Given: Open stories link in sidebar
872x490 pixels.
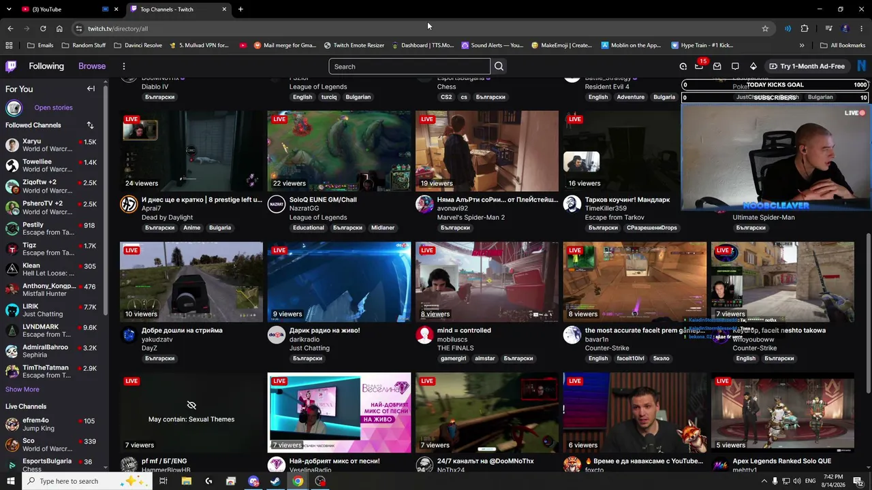Looking at the screenshot, I should point(53,108).
